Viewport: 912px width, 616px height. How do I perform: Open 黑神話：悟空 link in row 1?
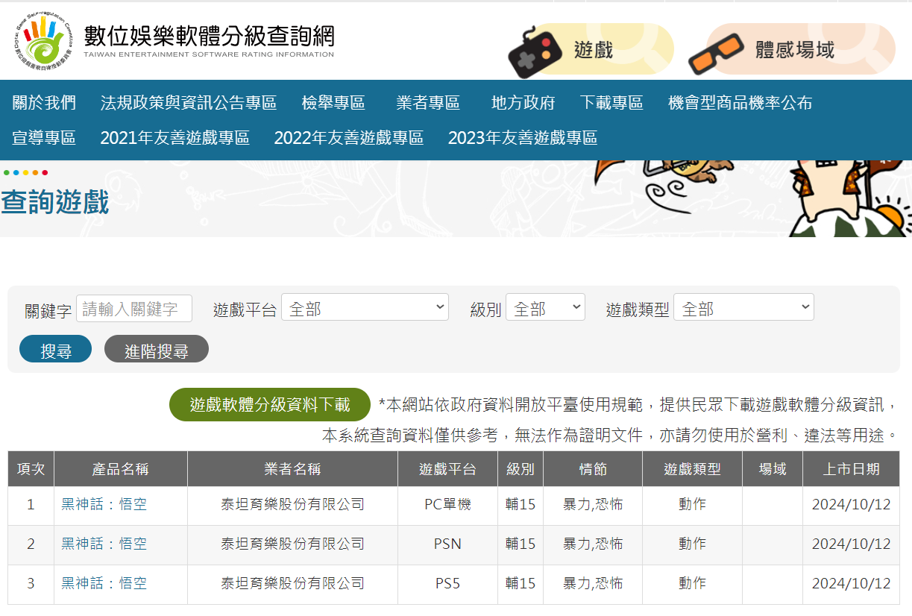click(104, 505)
